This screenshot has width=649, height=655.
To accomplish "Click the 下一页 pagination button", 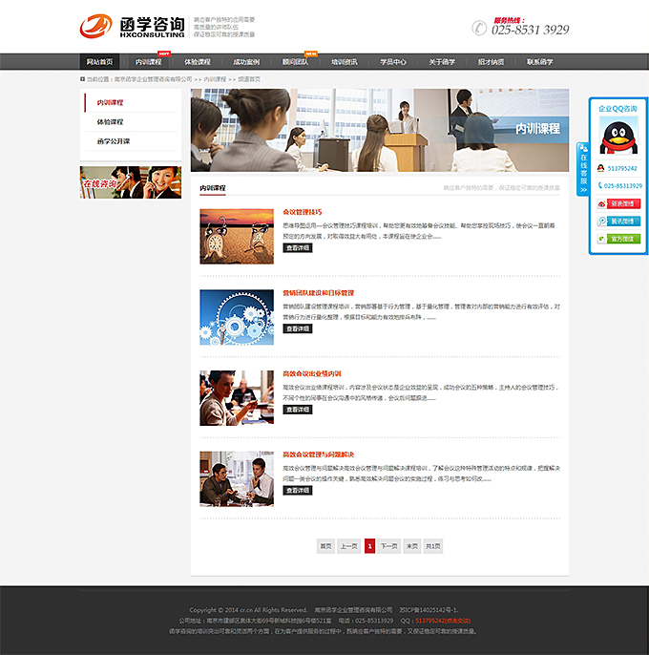I will coord(388,545).
